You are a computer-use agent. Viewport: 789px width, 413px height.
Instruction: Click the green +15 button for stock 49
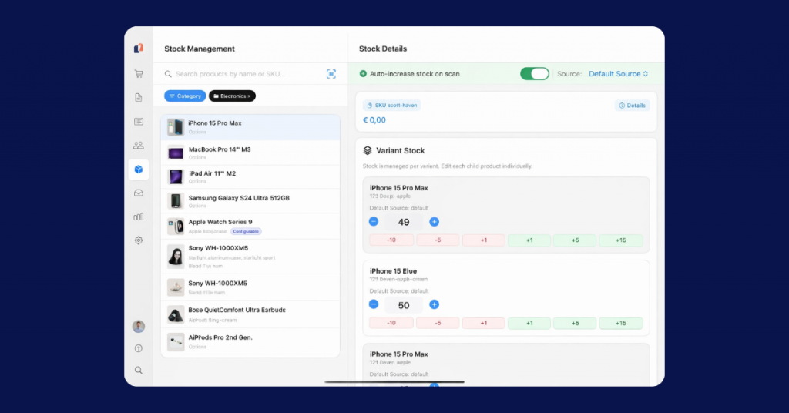coord(621,240)
